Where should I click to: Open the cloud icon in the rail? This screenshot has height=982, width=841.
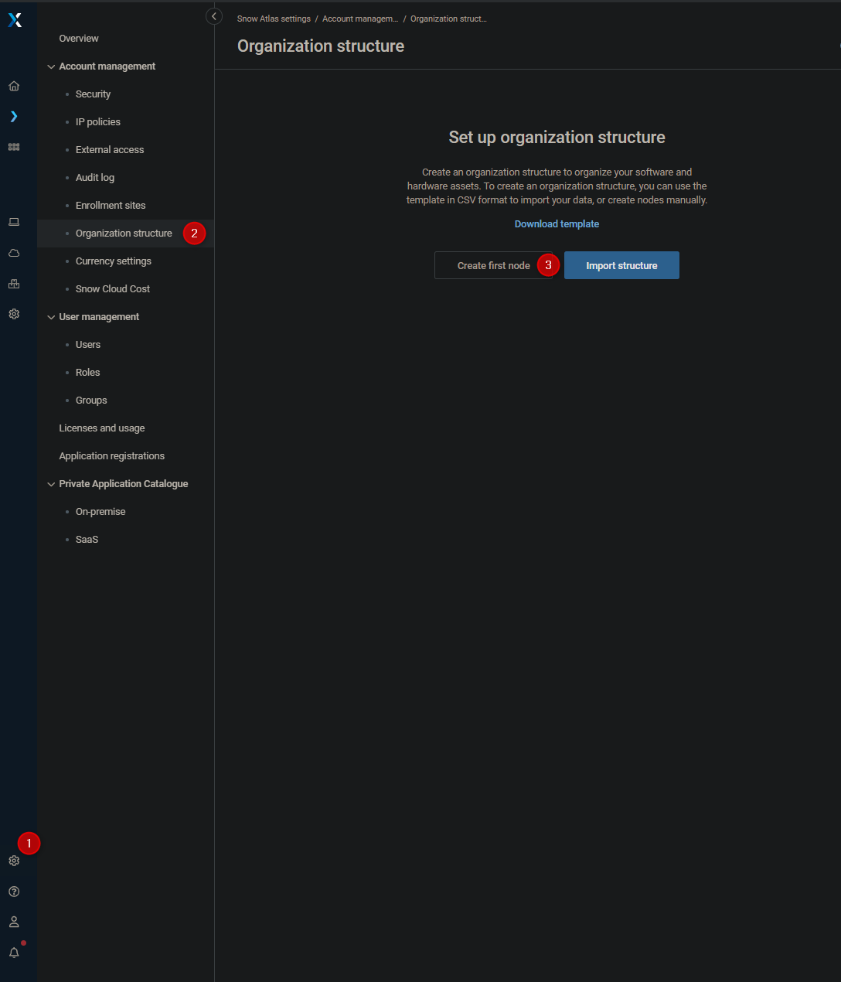click(14, 253)
